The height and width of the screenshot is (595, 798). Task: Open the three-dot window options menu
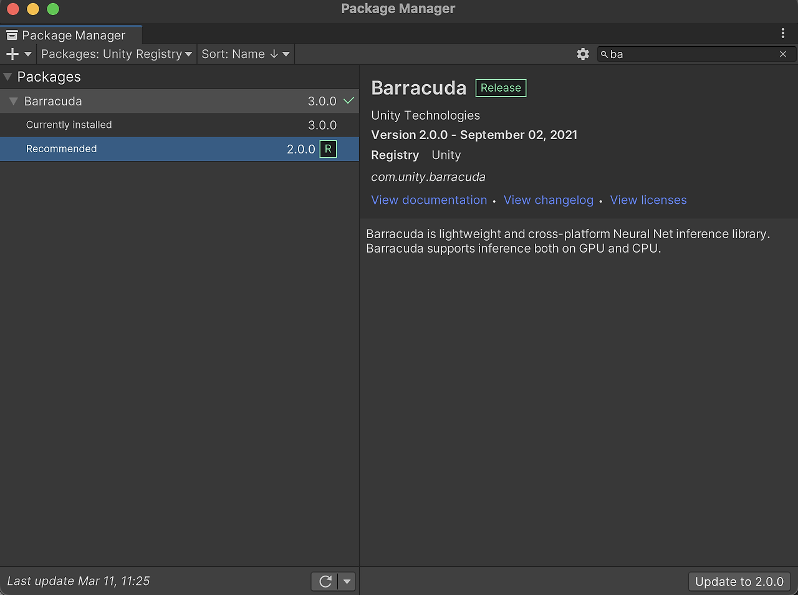pos(783,33)
